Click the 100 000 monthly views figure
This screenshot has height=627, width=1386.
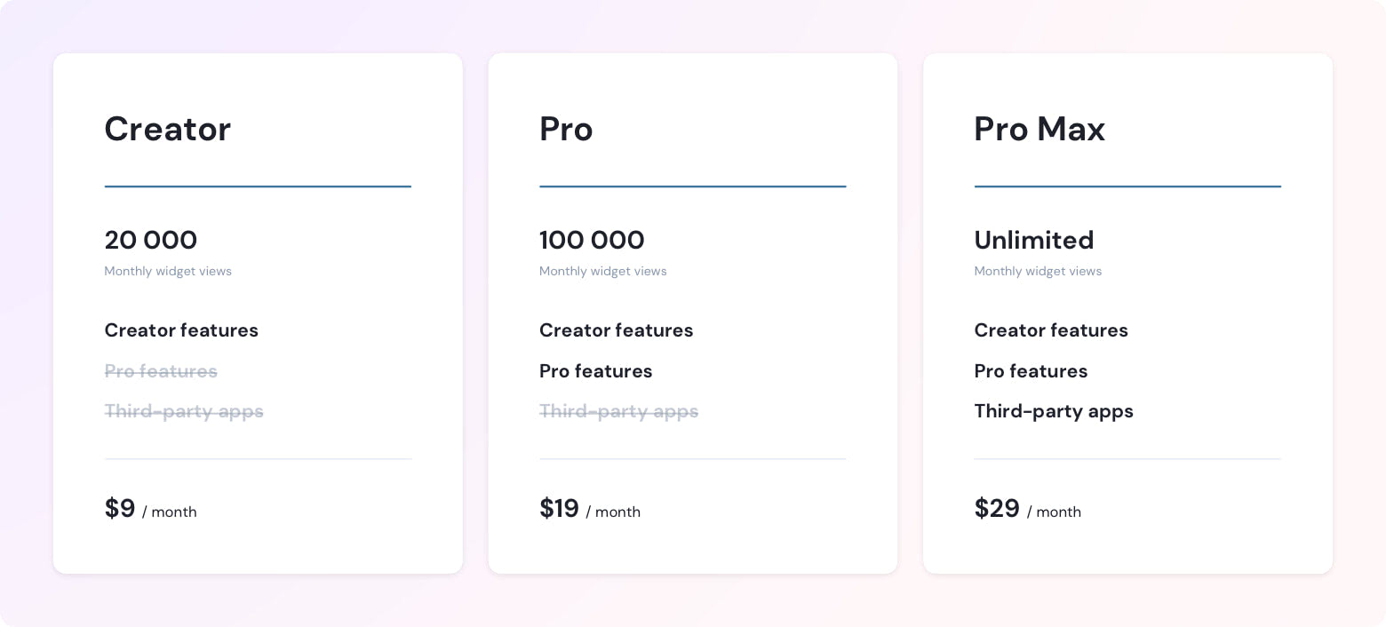pos(592,240)
